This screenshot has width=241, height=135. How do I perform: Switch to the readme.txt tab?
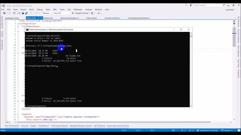pos(48,18)
